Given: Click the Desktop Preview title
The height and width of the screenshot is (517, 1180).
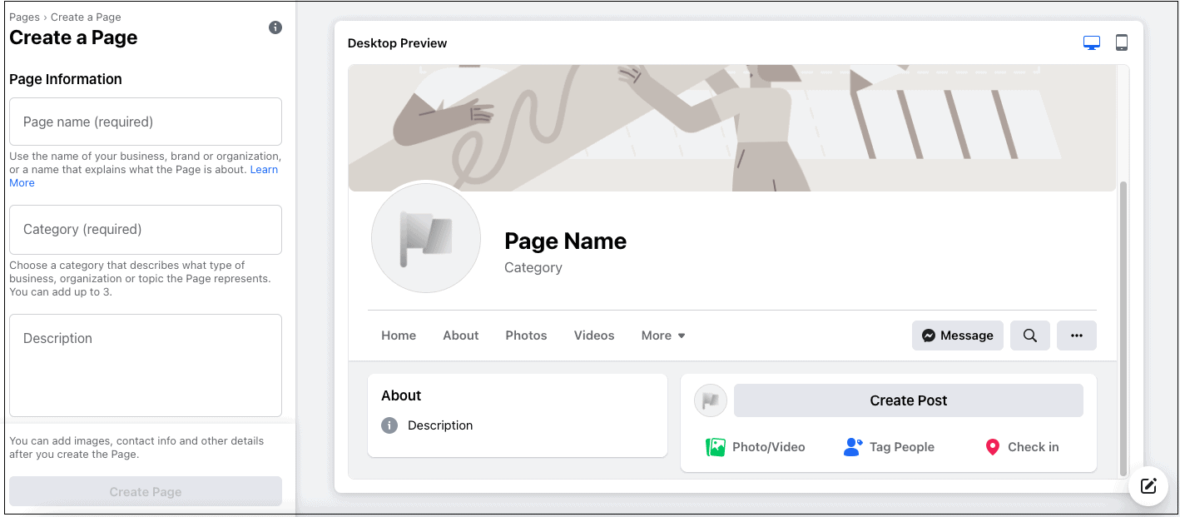Looking at the screenshot, I should 398,43.
